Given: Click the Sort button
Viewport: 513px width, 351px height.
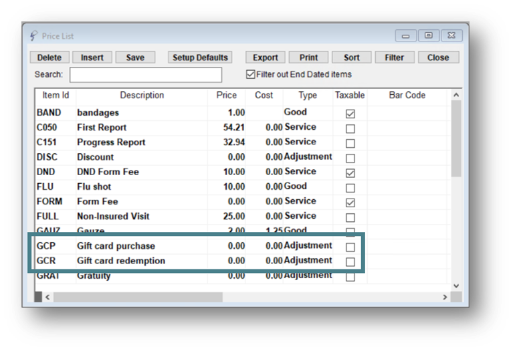Looking at the screenshot, I should pos(352,57).
